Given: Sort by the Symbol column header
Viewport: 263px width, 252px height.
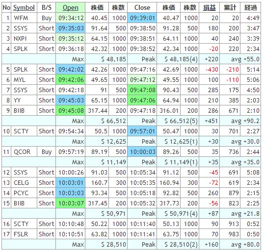Looking at the screenshot, I should [x=24, y=7].
